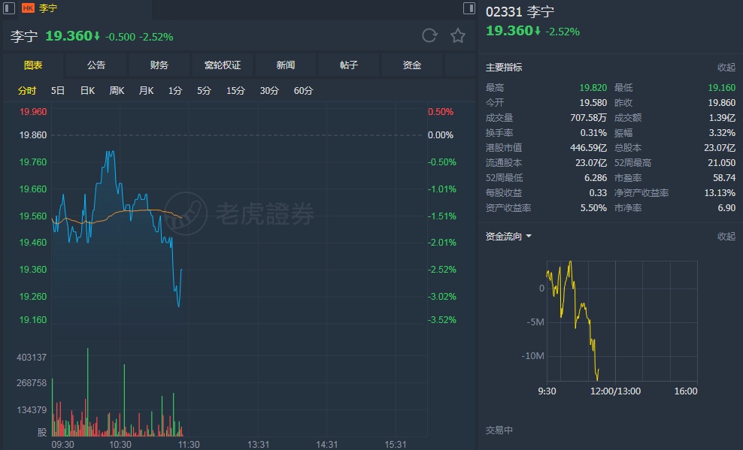Viewport: 743px width, 450px height.
Task: Select the 窝轮权证 tab
Action: pyautogui.click(x=223, y=65)
